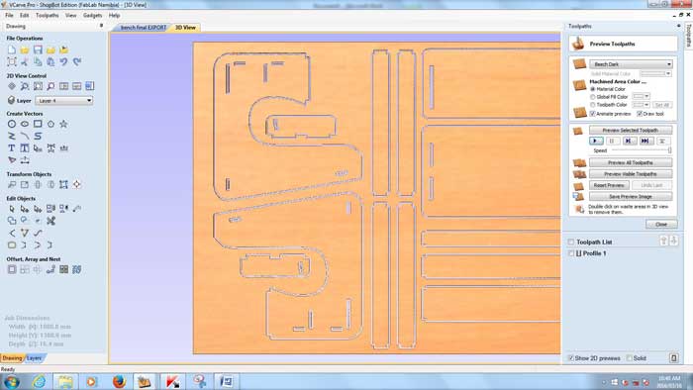Adjust the preview Speed slider
The image size is (693, 390).
click(642, 150)
